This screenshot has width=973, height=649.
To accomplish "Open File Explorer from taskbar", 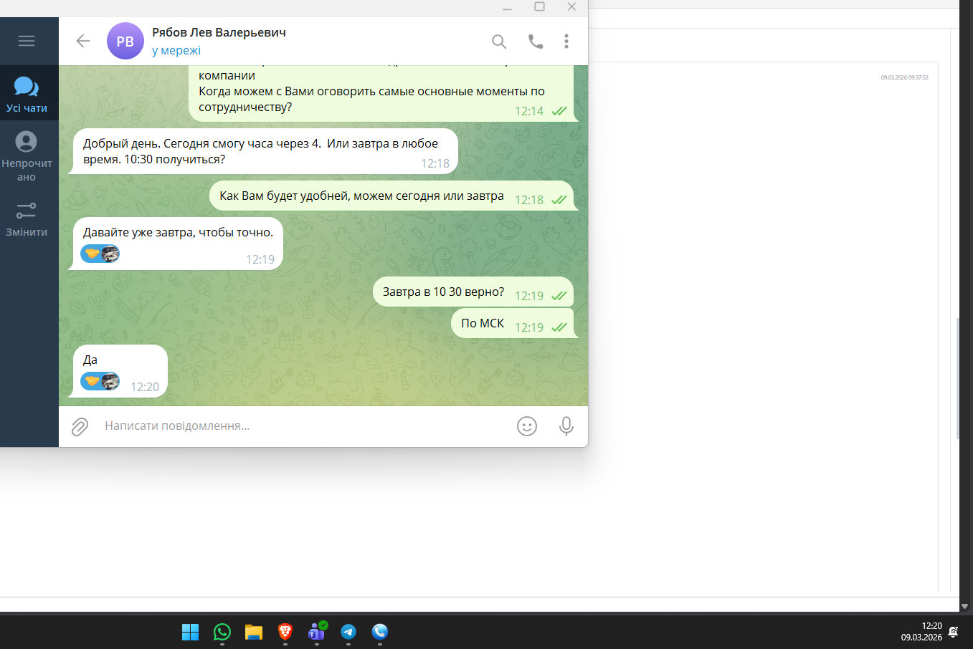I will [254, 632].
